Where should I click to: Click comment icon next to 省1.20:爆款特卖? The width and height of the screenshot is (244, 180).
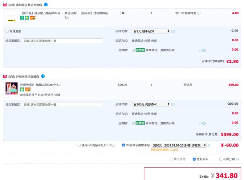[199, 13]
